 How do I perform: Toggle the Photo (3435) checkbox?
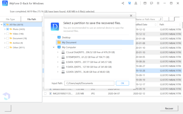[x=8, y=29]
